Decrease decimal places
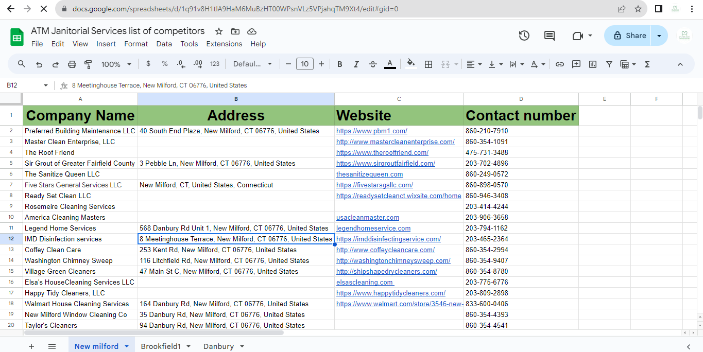 (181, 64)
